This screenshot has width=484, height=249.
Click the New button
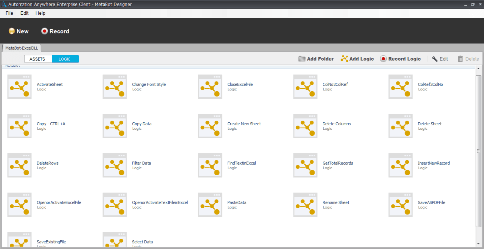(19, 31)
